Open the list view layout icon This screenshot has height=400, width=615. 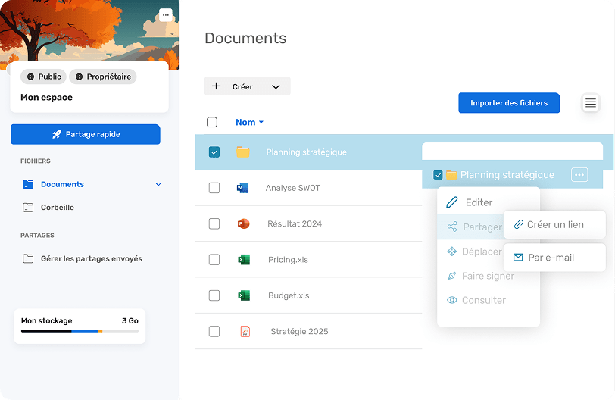pos(591,103)
